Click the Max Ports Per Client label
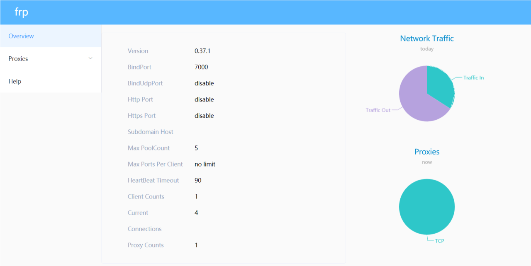This screenshot has width=531, height=266. point(155,164)
